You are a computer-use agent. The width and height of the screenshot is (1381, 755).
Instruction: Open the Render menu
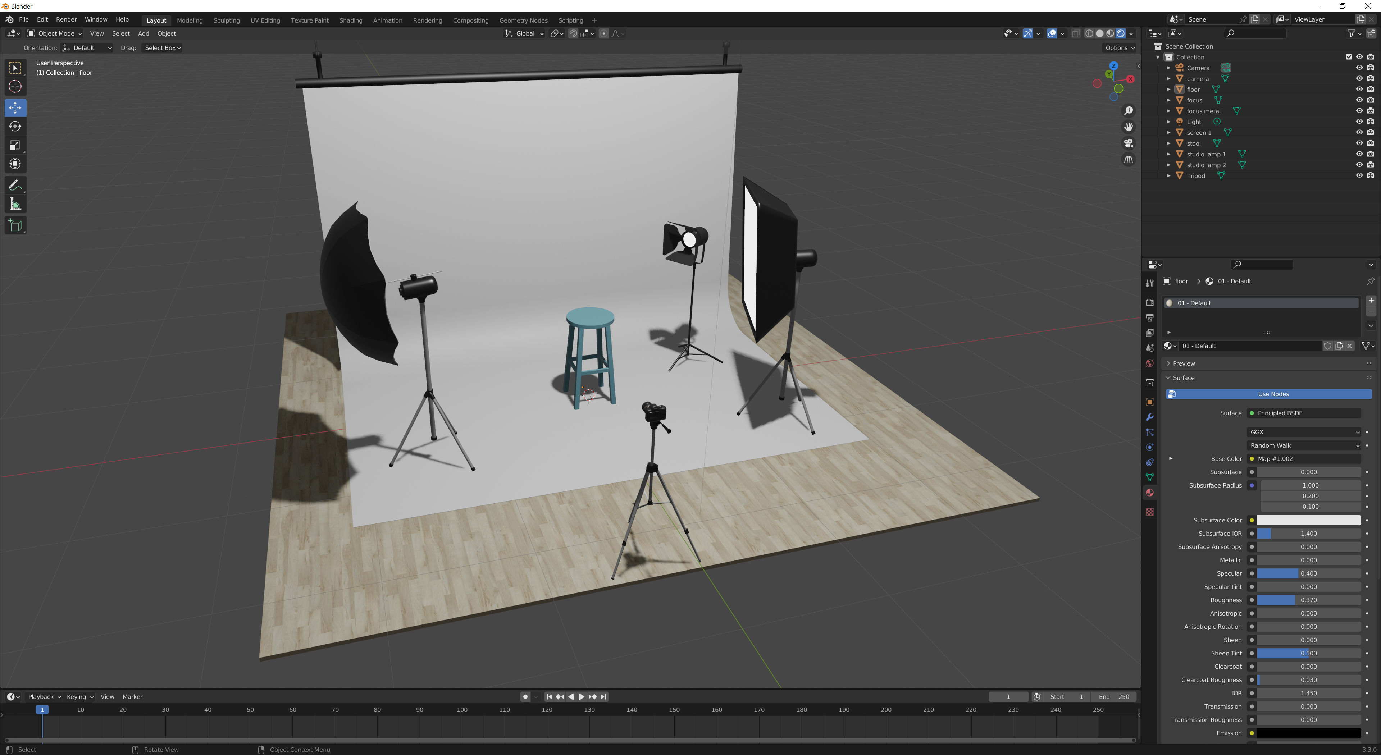click(66, 19)
